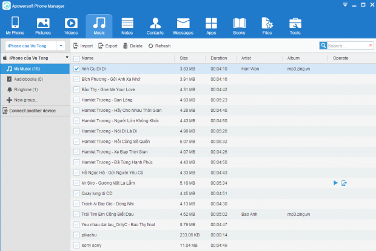The width and height of the screenshot is (376, 251).
Task: Tick the pikachu track checkbox
Action: coord(76,234)
